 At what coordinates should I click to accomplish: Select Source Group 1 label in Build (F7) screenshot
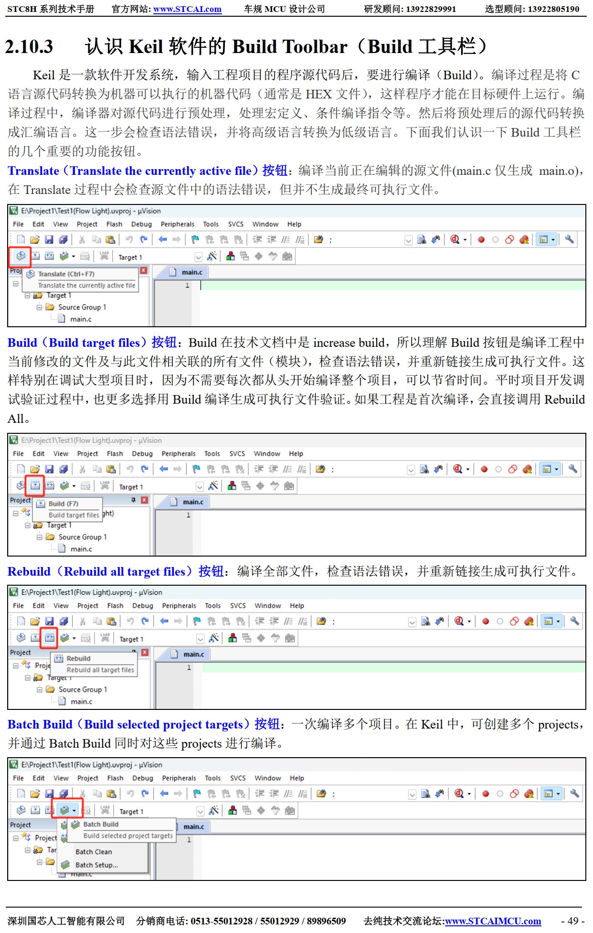[x=83, y=537]
